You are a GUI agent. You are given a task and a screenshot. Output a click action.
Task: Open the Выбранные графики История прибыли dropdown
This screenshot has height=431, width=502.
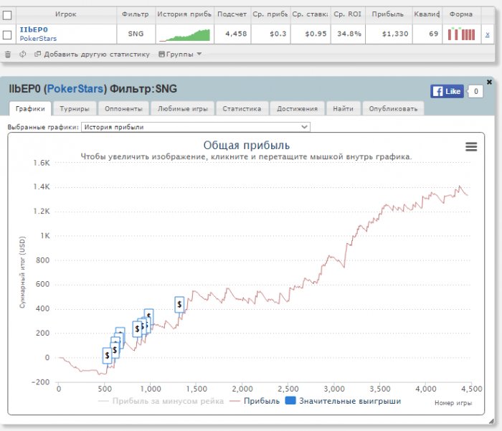tap(196, 127)
